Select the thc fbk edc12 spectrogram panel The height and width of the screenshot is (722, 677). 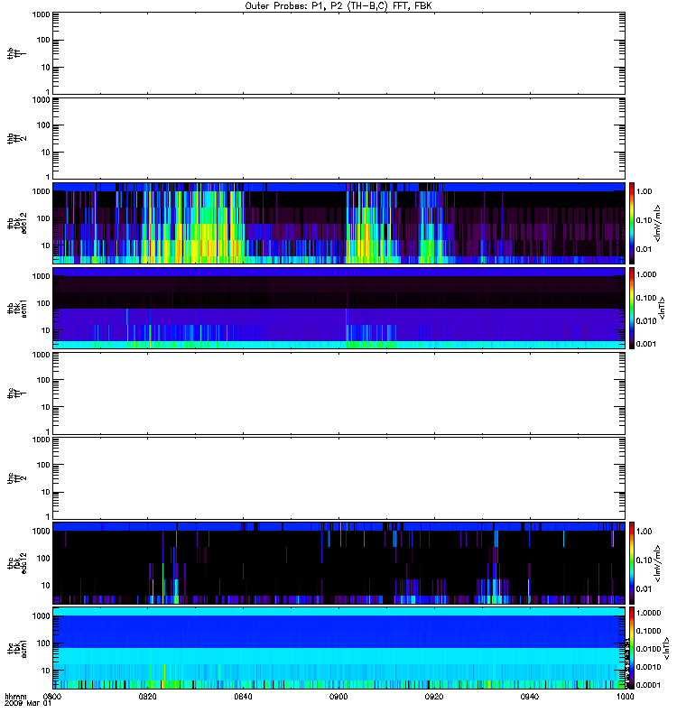(338, 563)
